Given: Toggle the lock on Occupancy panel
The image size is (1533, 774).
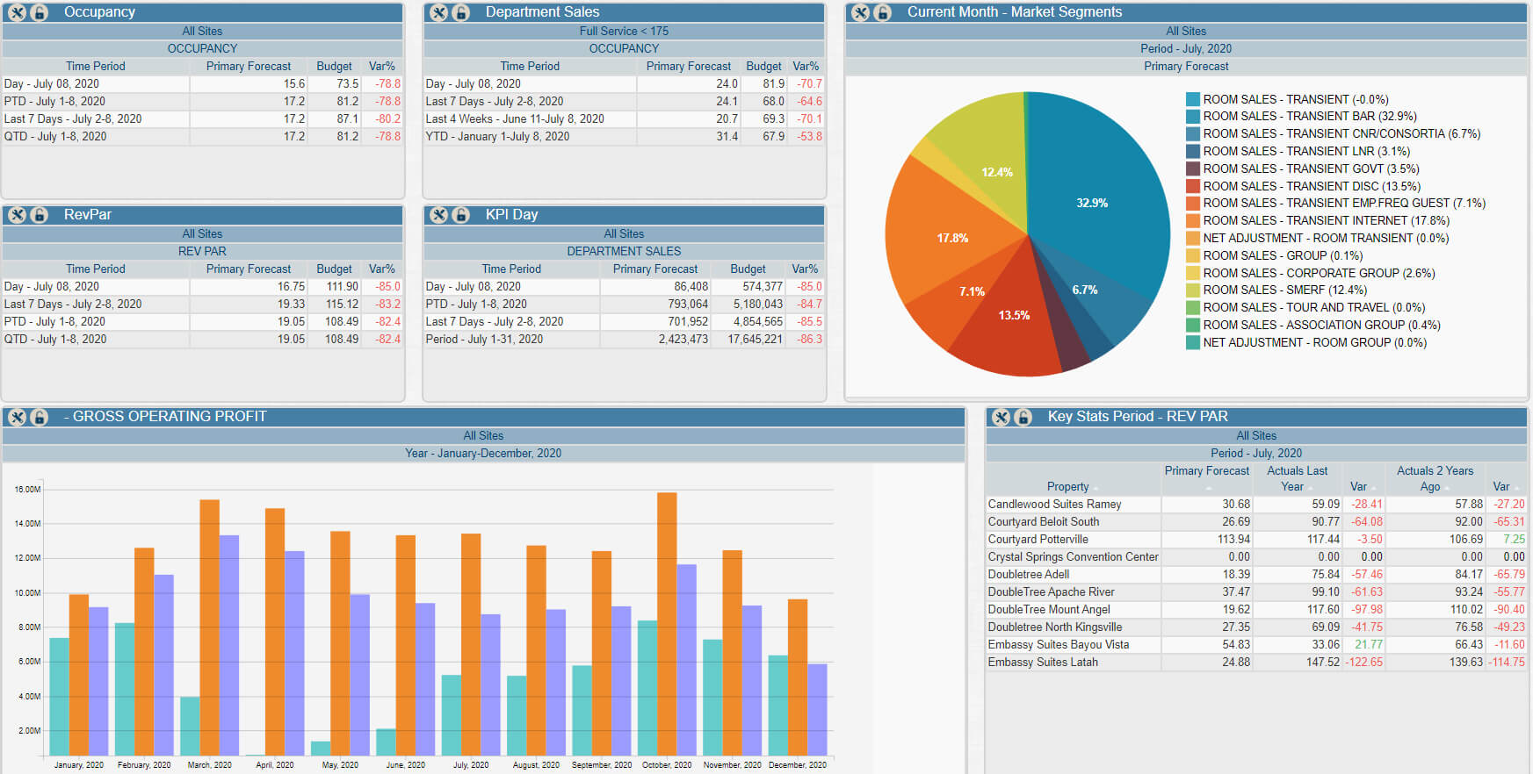Looking at the screenshot, I should click(x=40, y=12).
